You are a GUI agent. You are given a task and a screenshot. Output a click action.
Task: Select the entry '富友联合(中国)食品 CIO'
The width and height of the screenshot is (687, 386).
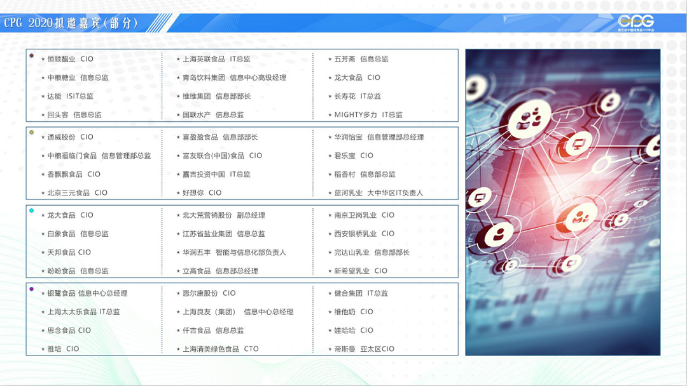pos(222,156)
